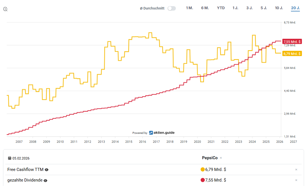The height and width of the screenshot is (186, 306).
Task: Click the red Dividende color dot
Action: coord(203,180)
